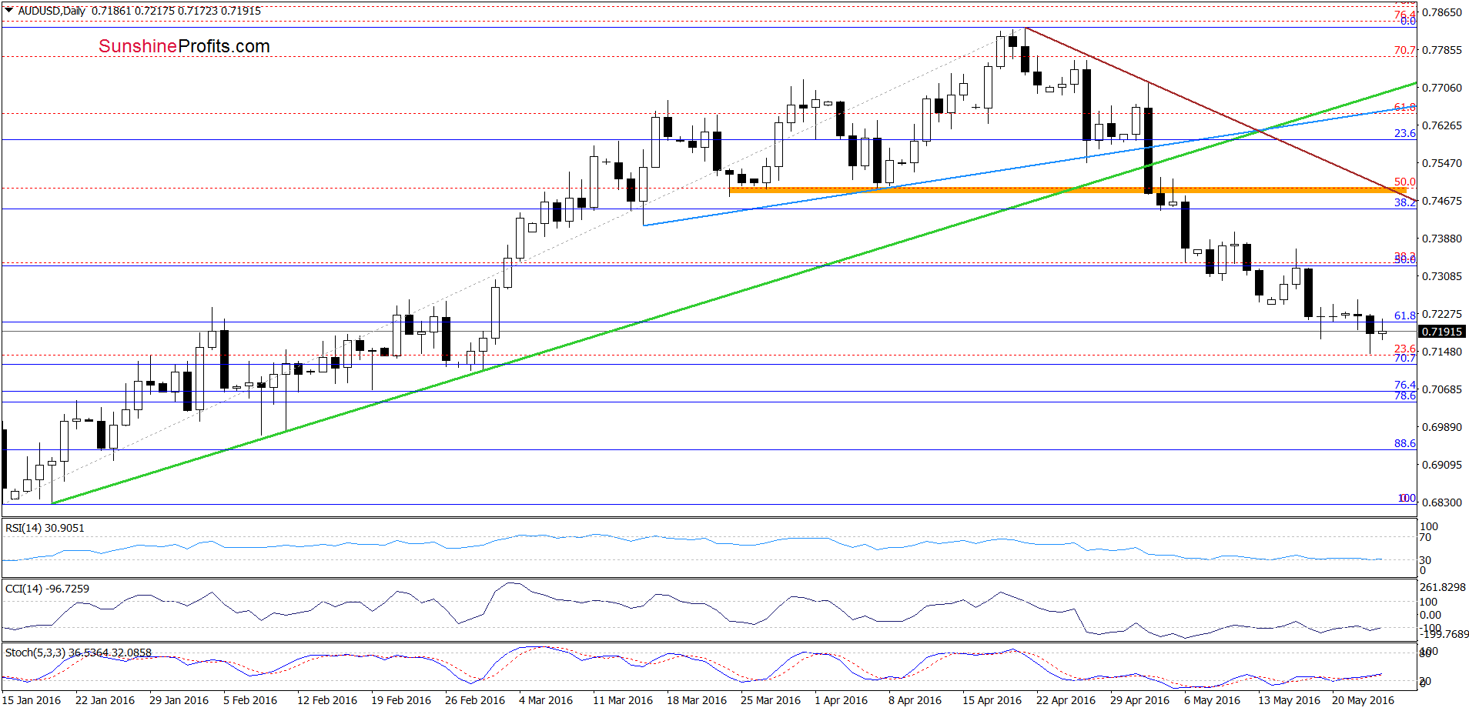
Task: Click the 13 May 2016 date label
Action: pyautogui.click(x=1290, y=700)
